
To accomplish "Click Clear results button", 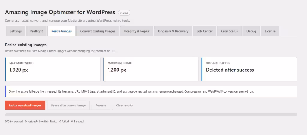I will point(124,105).
